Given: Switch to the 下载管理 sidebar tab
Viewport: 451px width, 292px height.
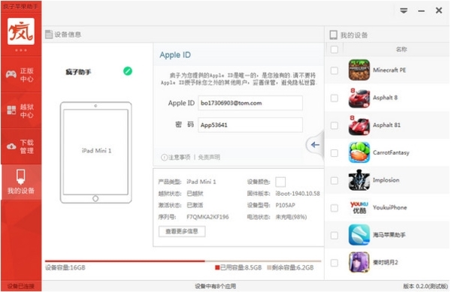Looking at the screenshot, I should [x=21, y=146].
